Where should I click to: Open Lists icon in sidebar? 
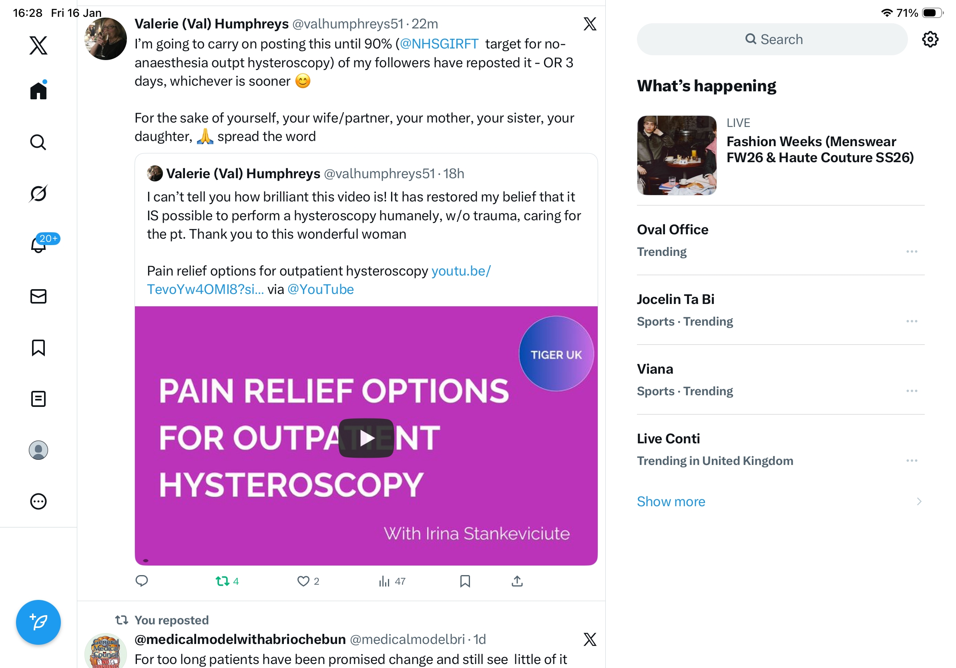38,399
